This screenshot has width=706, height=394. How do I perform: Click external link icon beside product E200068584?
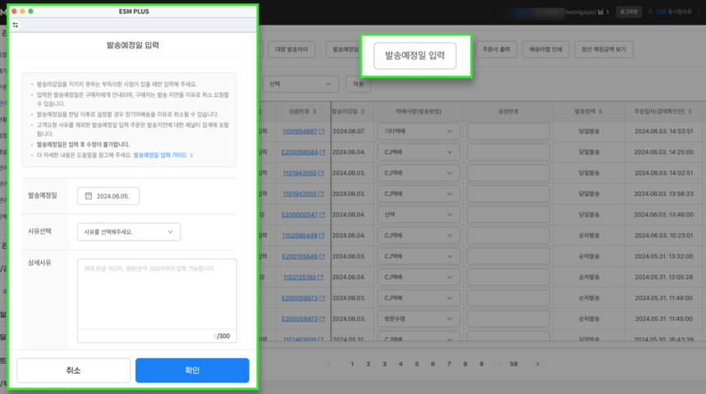322,153
